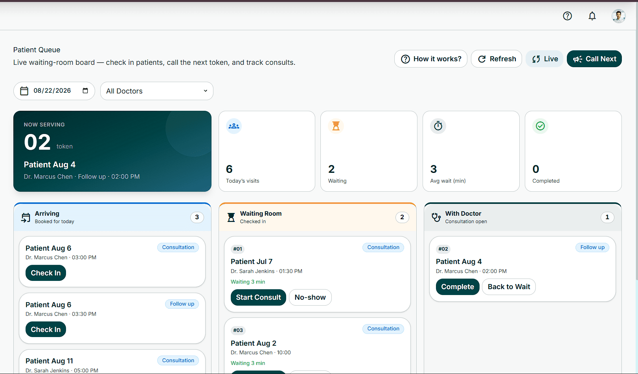
Task: Click the Avg wait stopwatch icon
Action: pyautogui.click(x=438, y=126)
